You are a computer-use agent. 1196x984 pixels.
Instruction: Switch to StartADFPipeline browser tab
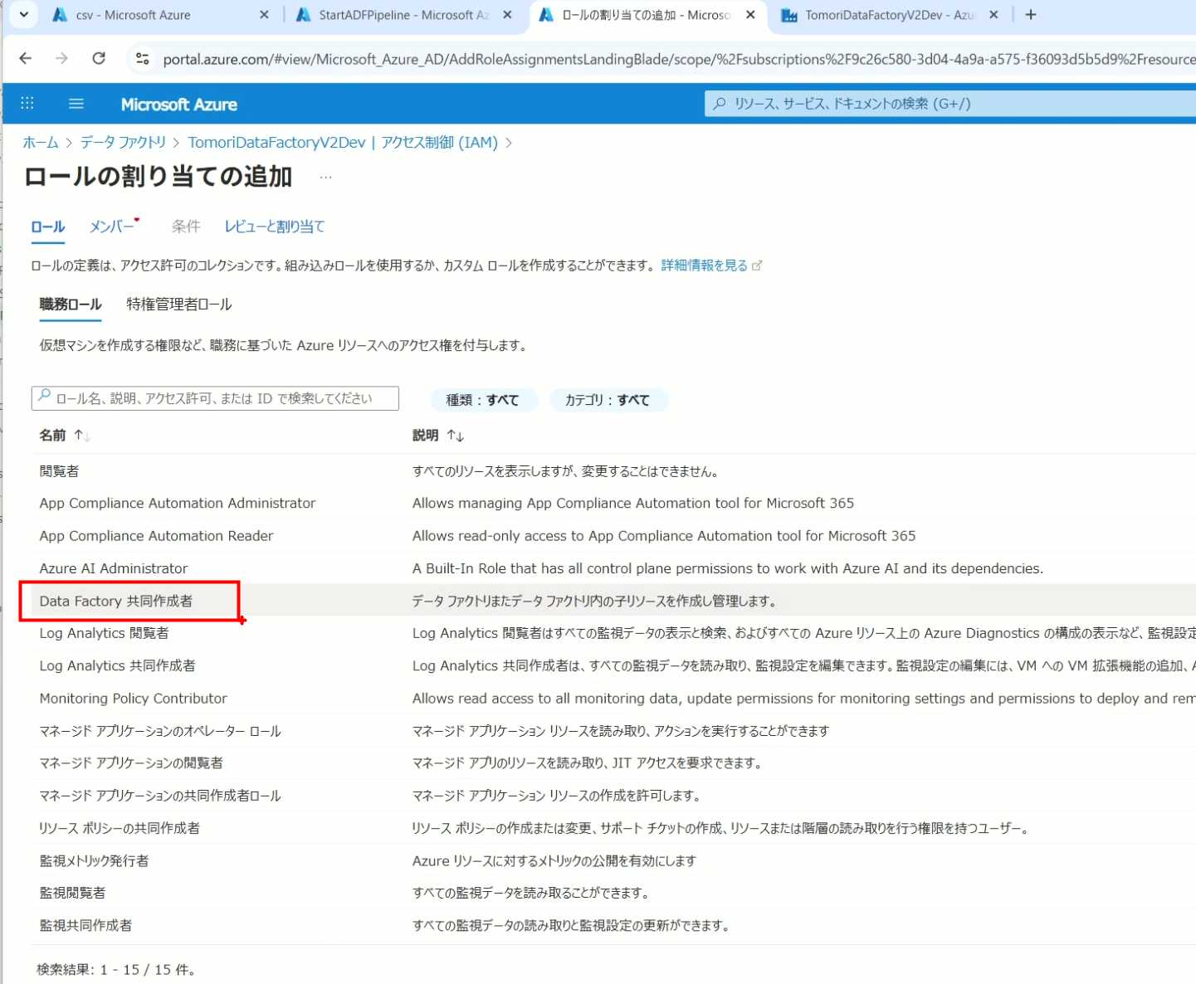[403, 15]
